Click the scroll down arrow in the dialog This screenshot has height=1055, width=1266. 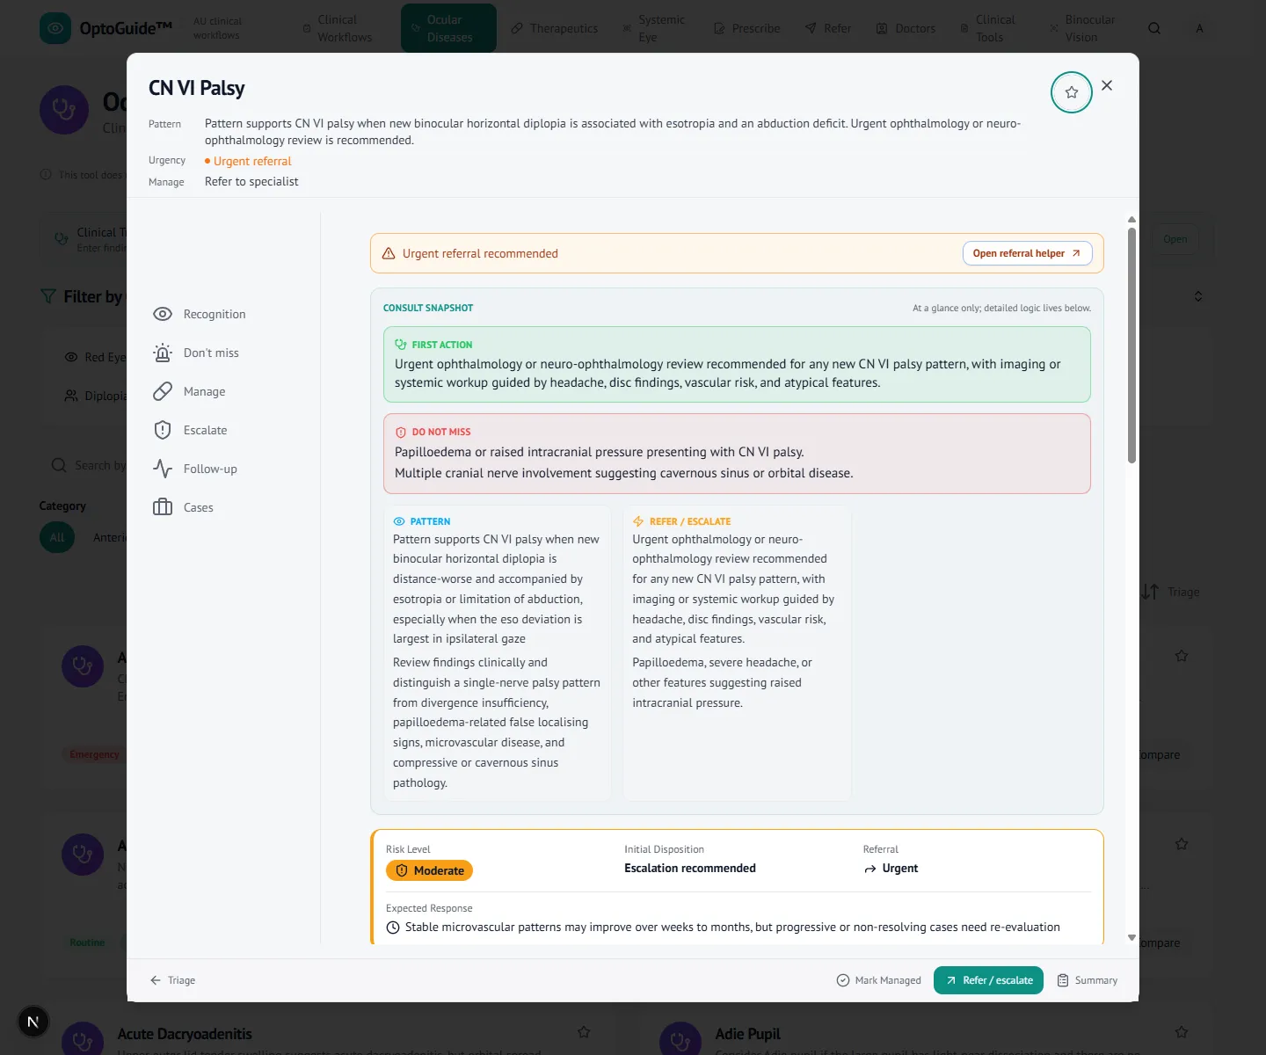1131,938
